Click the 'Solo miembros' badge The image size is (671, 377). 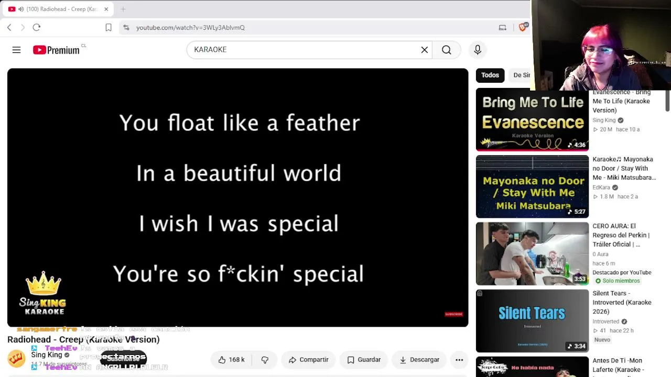(618, 281)
